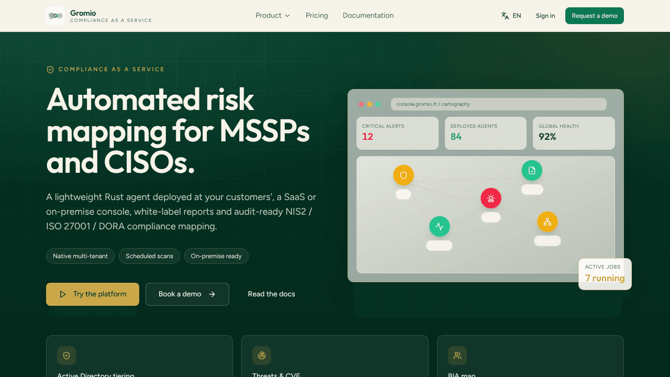Click the orange shield node on the map
The height and width of the screenshot is (377, 670).
pyautogui.click(x=404, y=175)
